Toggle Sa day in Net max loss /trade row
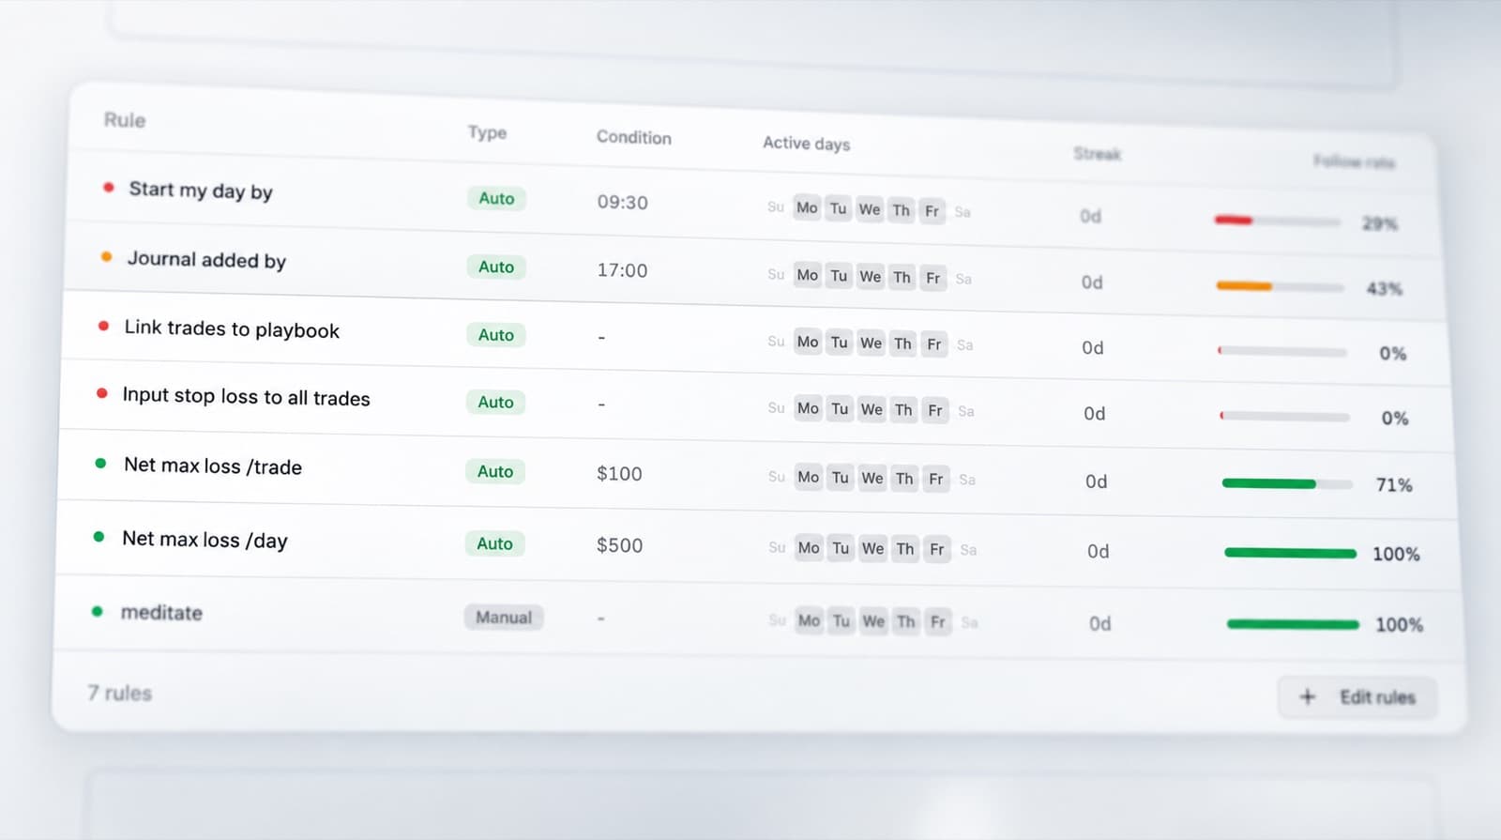1501x840 pixels. click(x=967, y=480)
